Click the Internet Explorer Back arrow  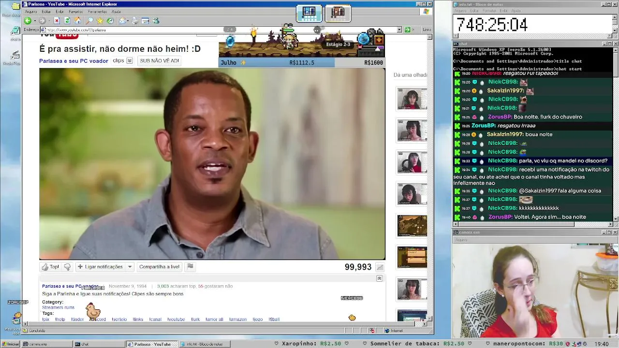[28, 21]
